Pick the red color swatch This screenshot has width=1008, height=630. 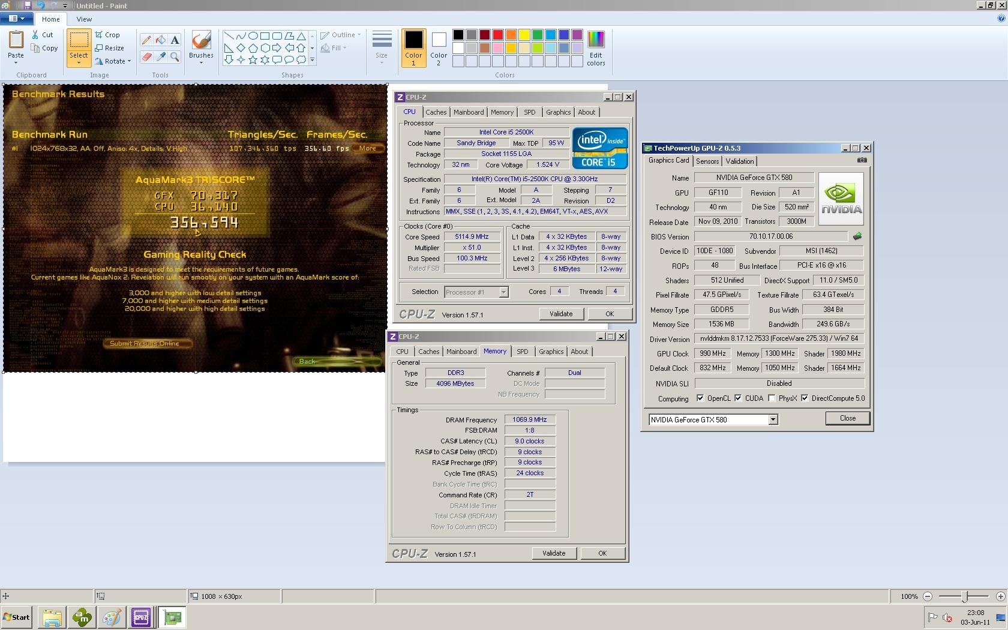(497, 35)
